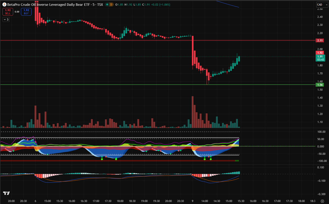
Task: Click the 1.92 BUY button
Action: click(27, 12)
